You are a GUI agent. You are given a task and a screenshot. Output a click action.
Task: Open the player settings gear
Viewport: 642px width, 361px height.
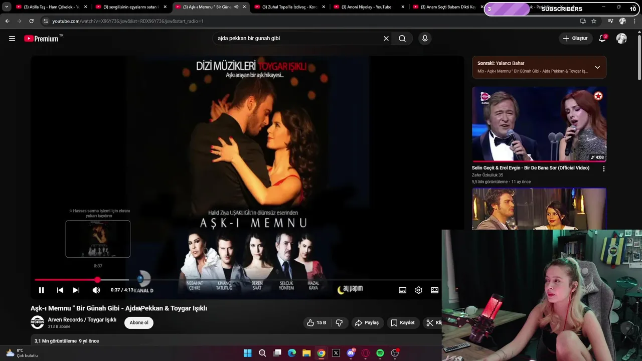pos(419,290)
